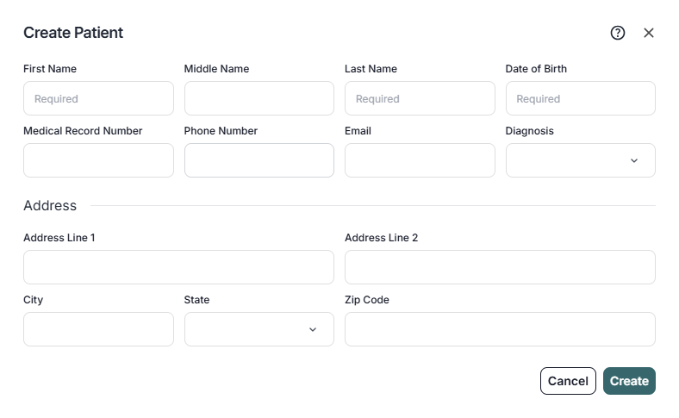Select the Phone Number field
The image size is (679, 418).
coord(259,160)
